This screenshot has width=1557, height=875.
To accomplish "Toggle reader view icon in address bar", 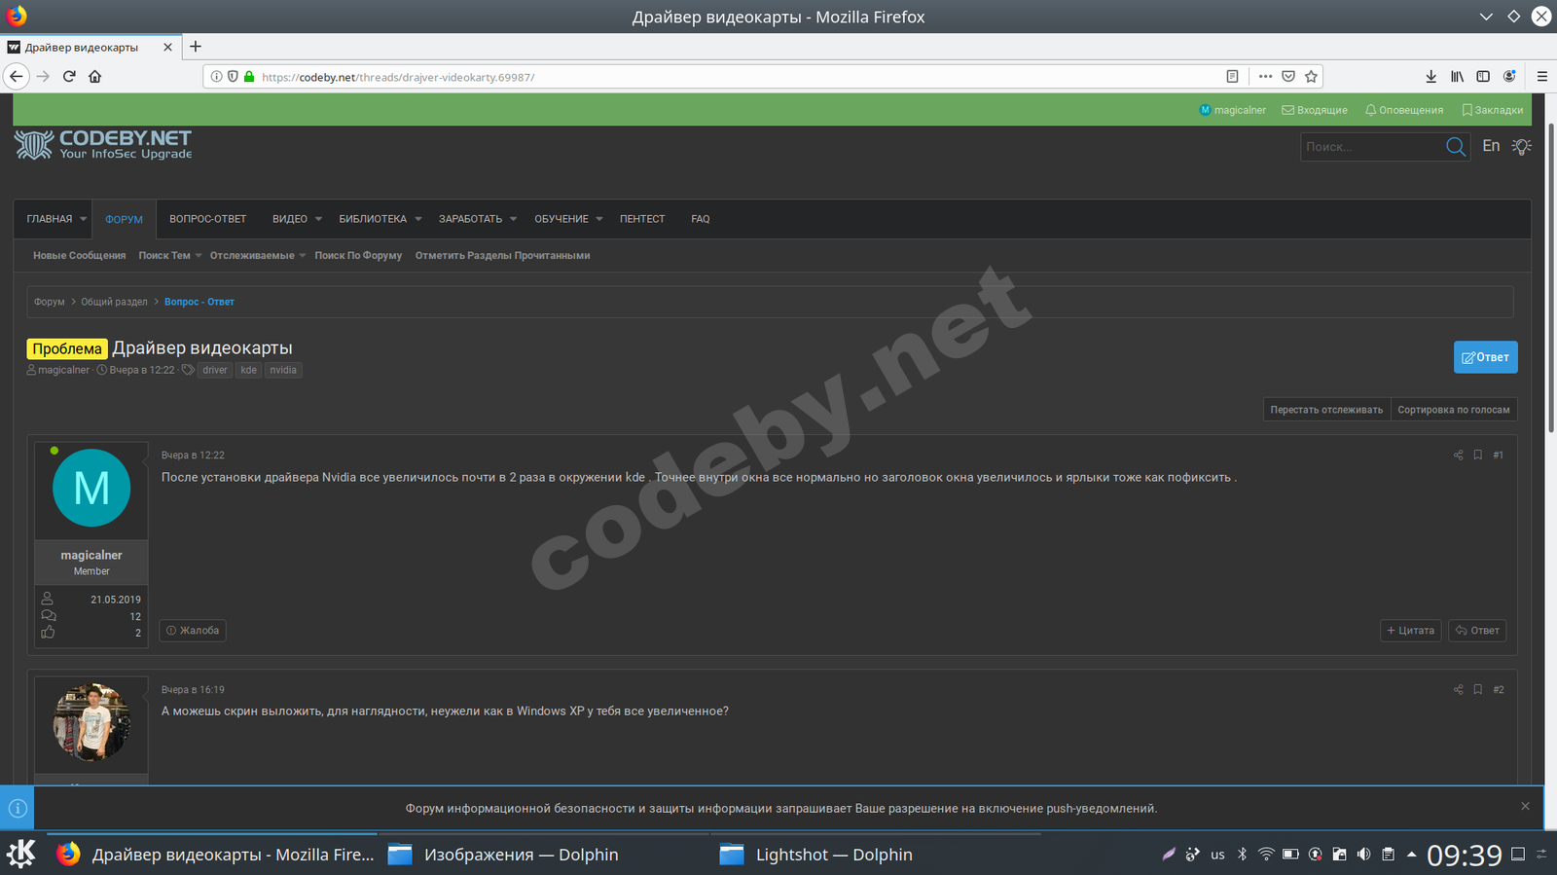I will 1232,77.
